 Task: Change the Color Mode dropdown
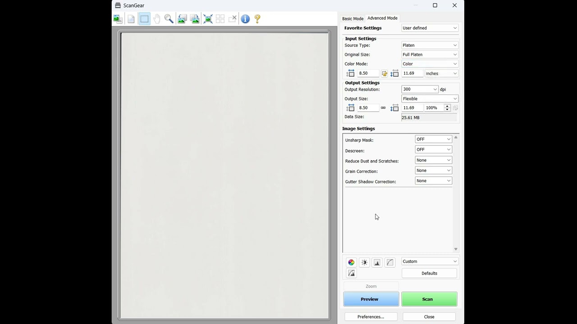(x=430, y=64)
